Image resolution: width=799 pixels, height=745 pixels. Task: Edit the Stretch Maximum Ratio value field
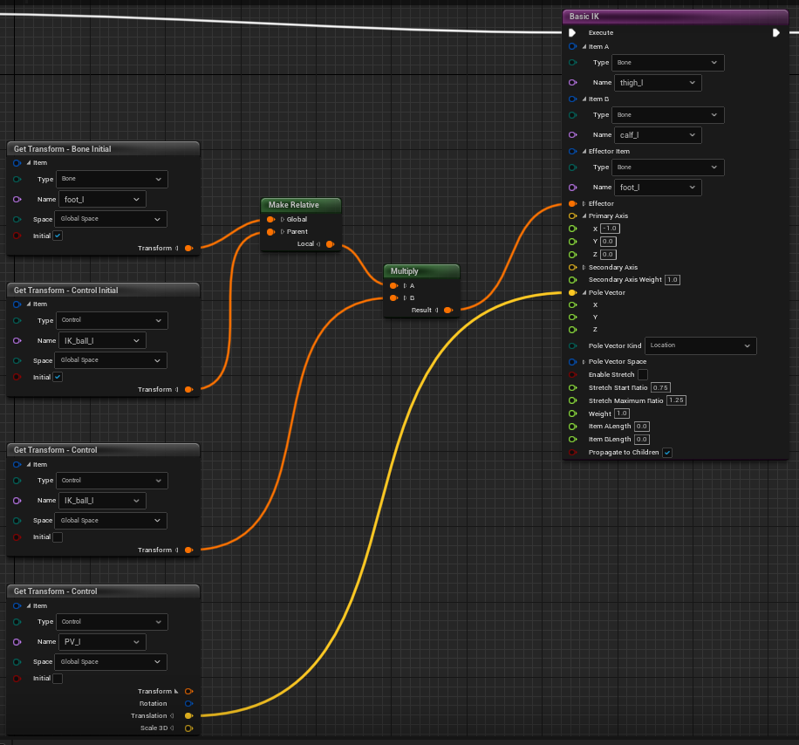[x=675, y=400]
